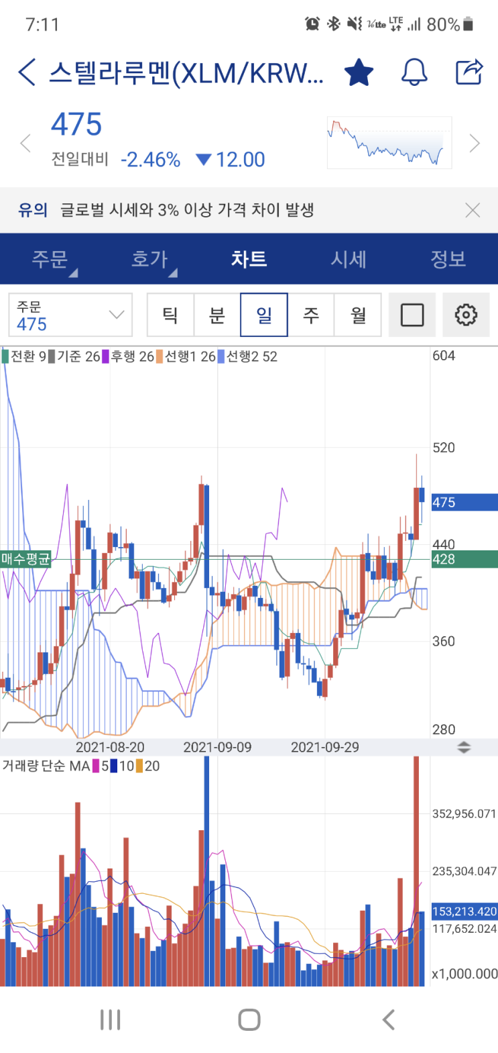498x1053 pixels.
Task: Tap the Android back navigation button
Action: 389,1019
